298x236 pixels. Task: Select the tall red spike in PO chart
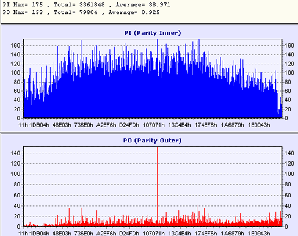pos(157,185)
